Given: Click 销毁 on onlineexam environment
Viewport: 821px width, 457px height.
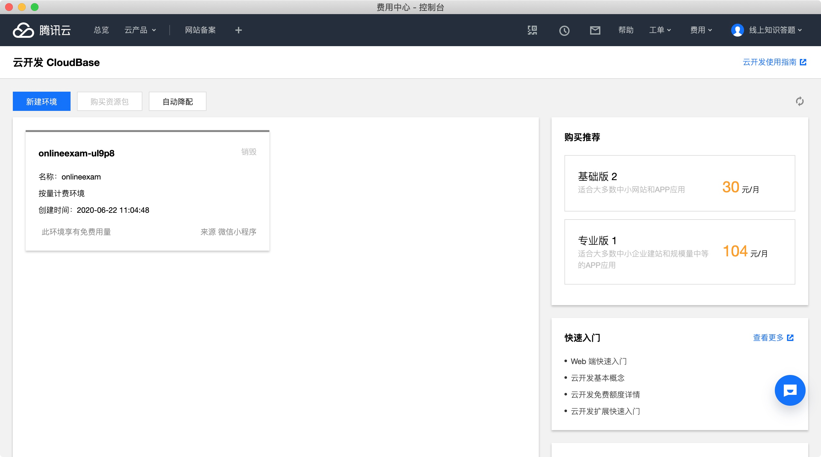Looking at the screenshot, I should click(x=249, y=152).
